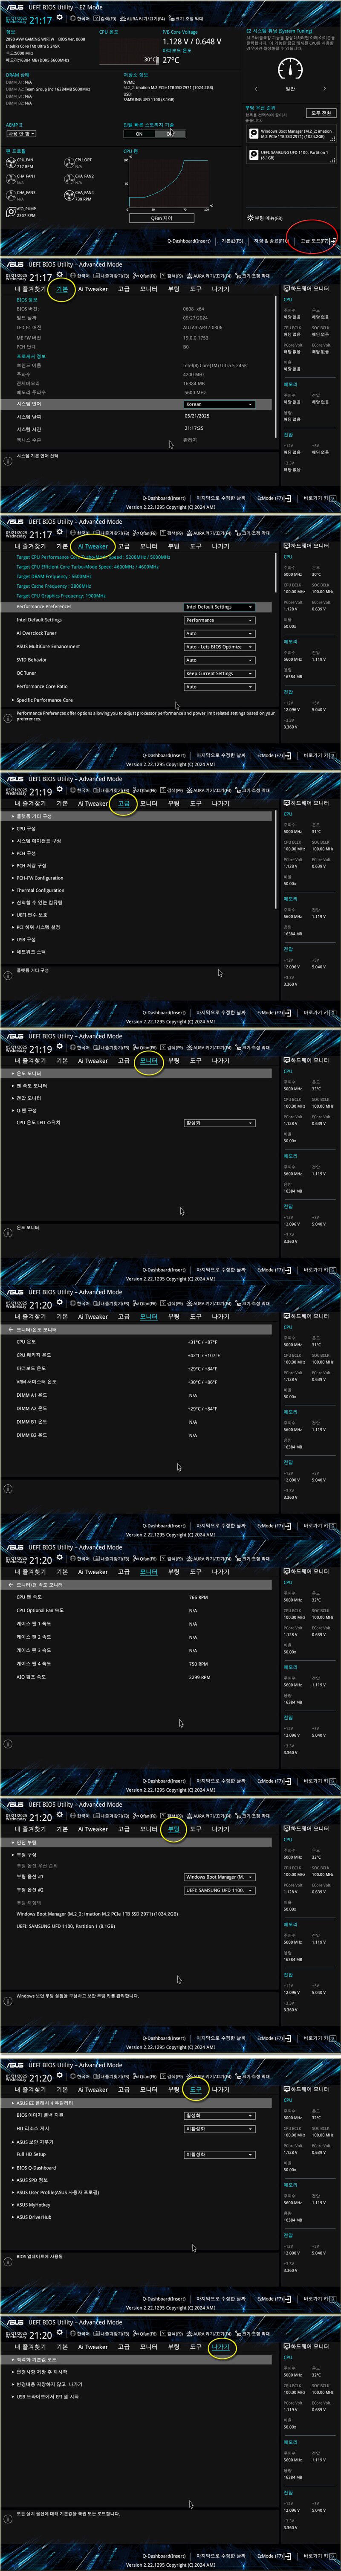
Task: Click 내 즐겨찾기(F3) icon on 고급 screen
Action: [96, 790]
